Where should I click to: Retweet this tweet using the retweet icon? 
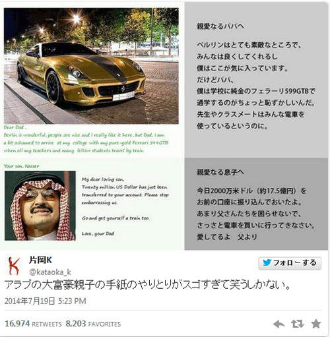coord(298,324)
